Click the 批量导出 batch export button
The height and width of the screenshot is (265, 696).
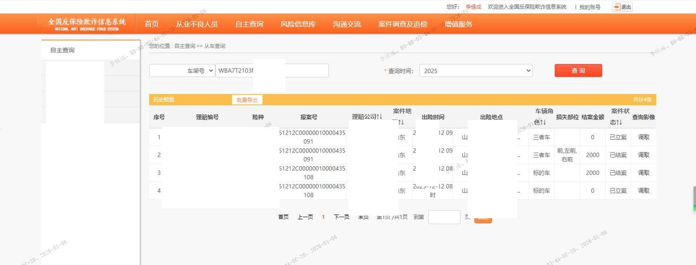click(x=247, y=100)
